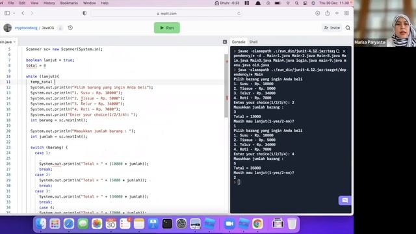Click the JavaCG repl name

pos(47,27)
